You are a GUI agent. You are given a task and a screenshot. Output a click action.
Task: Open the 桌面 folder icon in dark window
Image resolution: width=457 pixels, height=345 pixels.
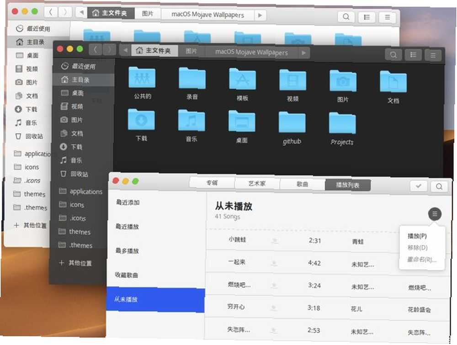click(242, 121)
